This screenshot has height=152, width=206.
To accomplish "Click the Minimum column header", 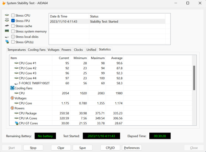I will click(x=79, y=58).
